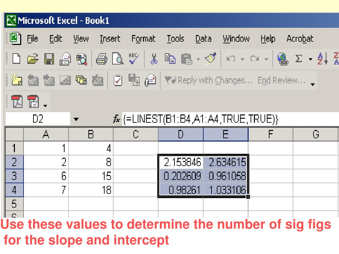Image resolution: width=339 pixels, height=254 pixels.
Task: Select cell containing 0.98261
Action: click(x=181, y=190)
